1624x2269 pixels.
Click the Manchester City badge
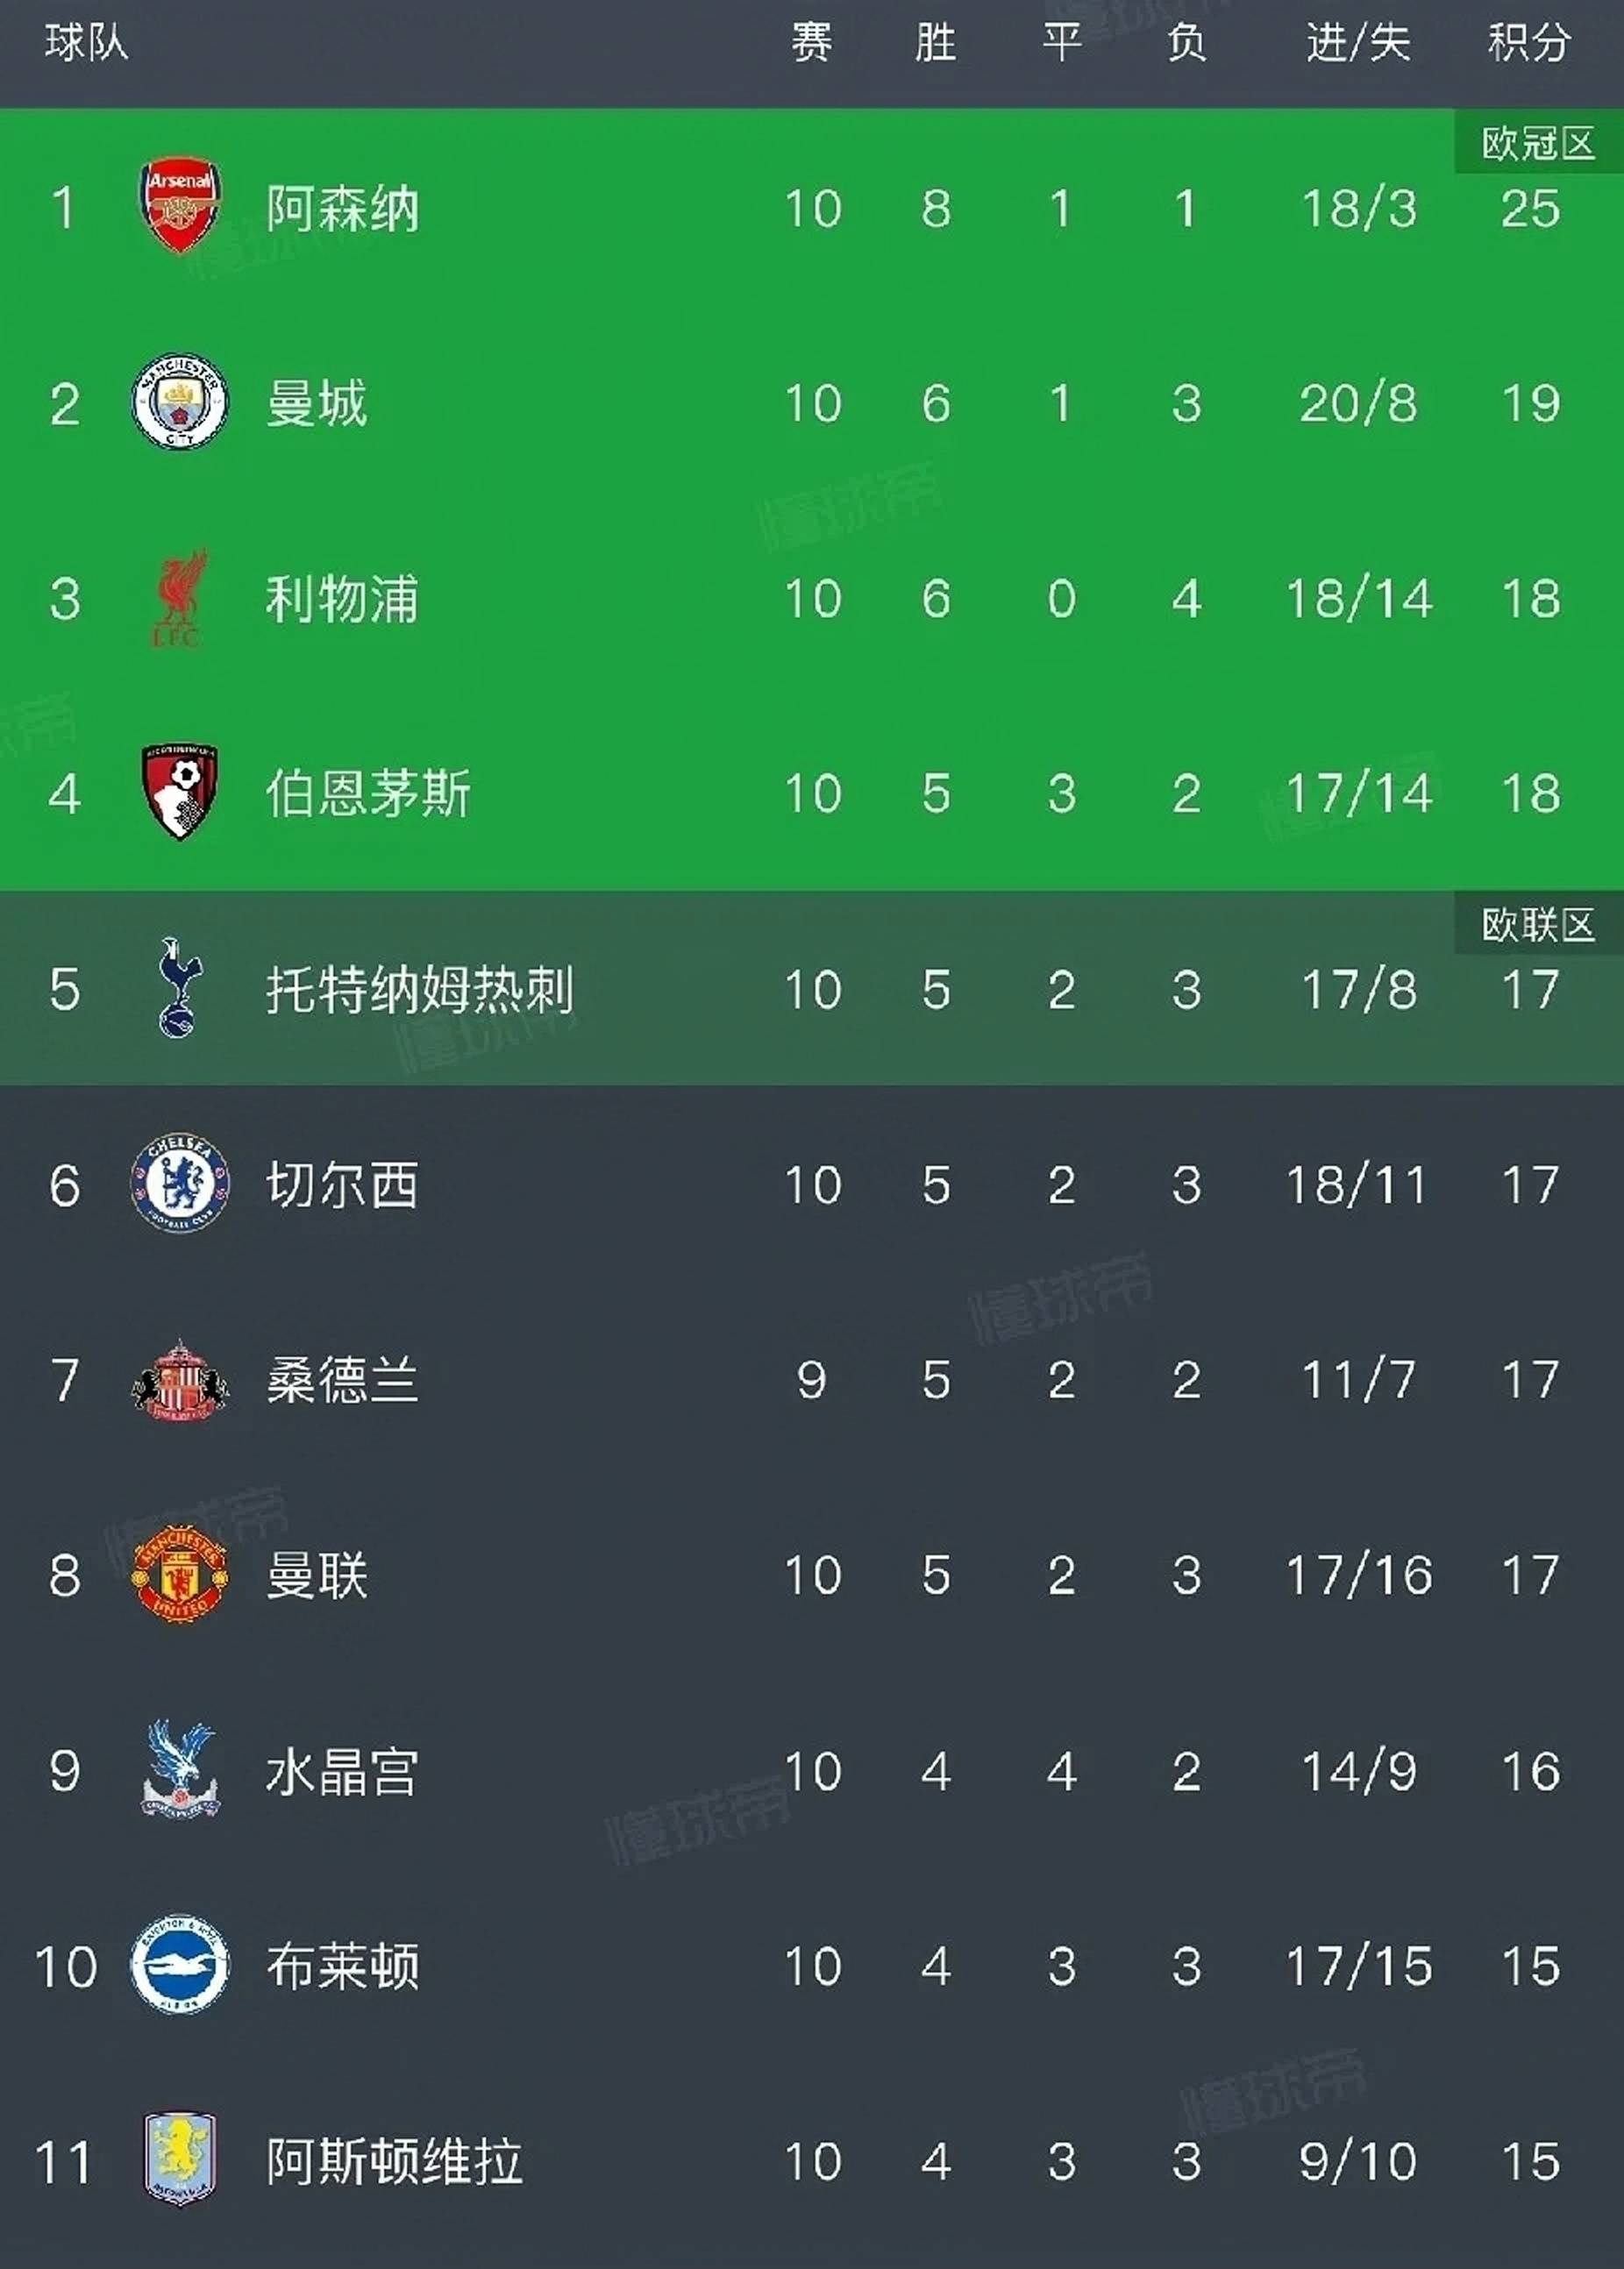(x=180, y=398)
